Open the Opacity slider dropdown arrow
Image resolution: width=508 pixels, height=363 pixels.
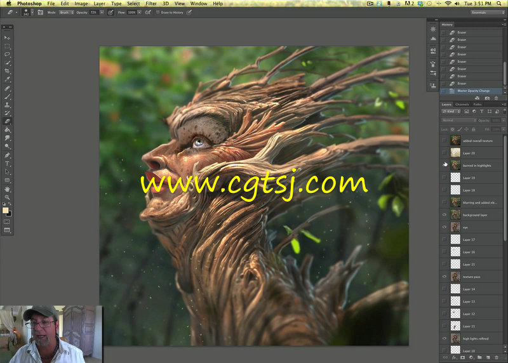pyautogui.click(x=102, y=12)
